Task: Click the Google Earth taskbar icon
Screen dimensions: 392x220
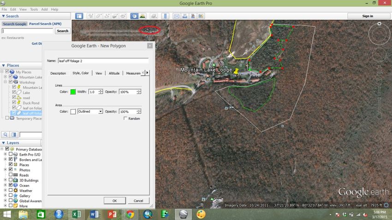Action: click(183, 214)
